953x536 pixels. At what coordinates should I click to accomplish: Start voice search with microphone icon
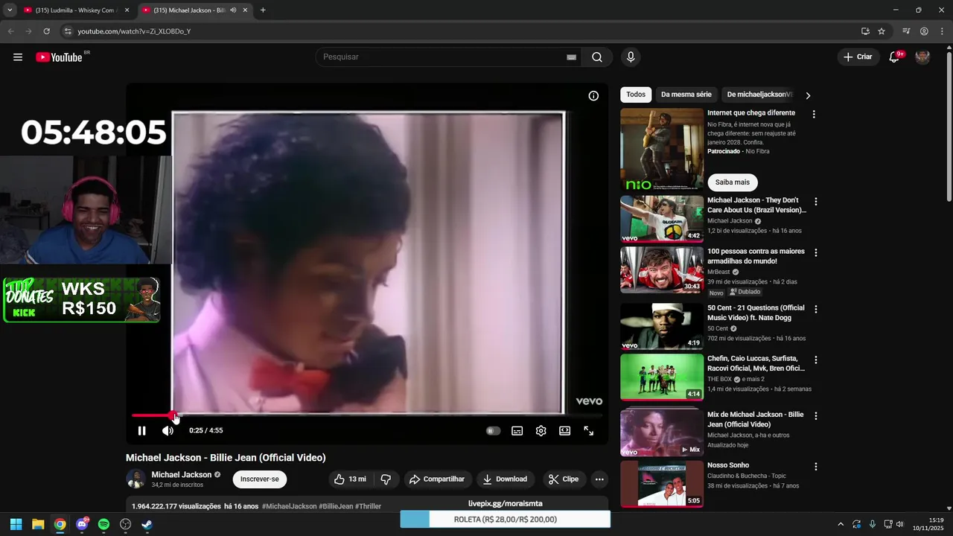pyautogui.click(x=631, y=57)
